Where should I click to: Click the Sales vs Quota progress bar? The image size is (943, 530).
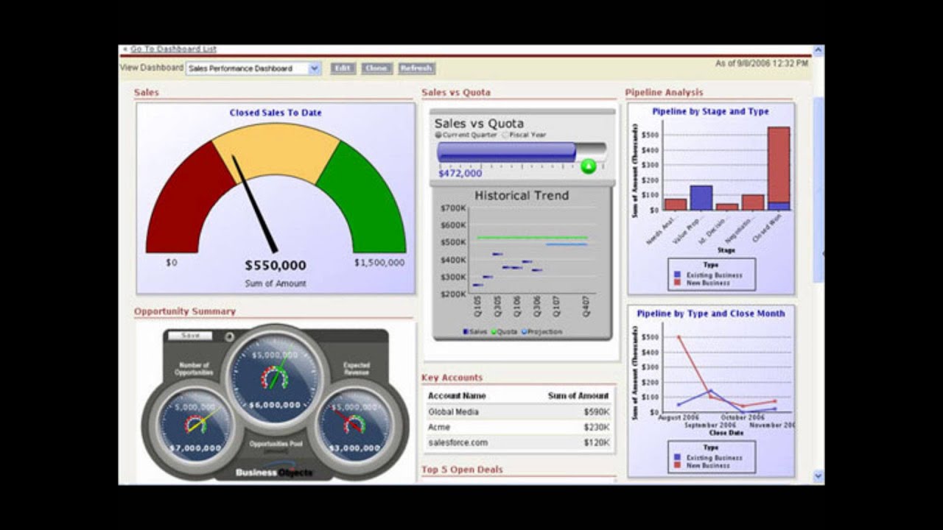pyautogui.click(x=522, y=152)
